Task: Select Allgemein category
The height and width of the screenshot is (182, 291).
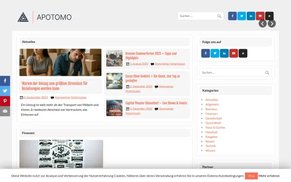Action: [212, 104]
